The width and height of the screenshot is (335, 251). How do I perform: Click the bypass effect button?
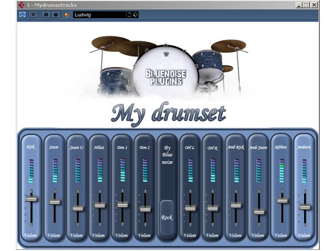pos(33,15)
